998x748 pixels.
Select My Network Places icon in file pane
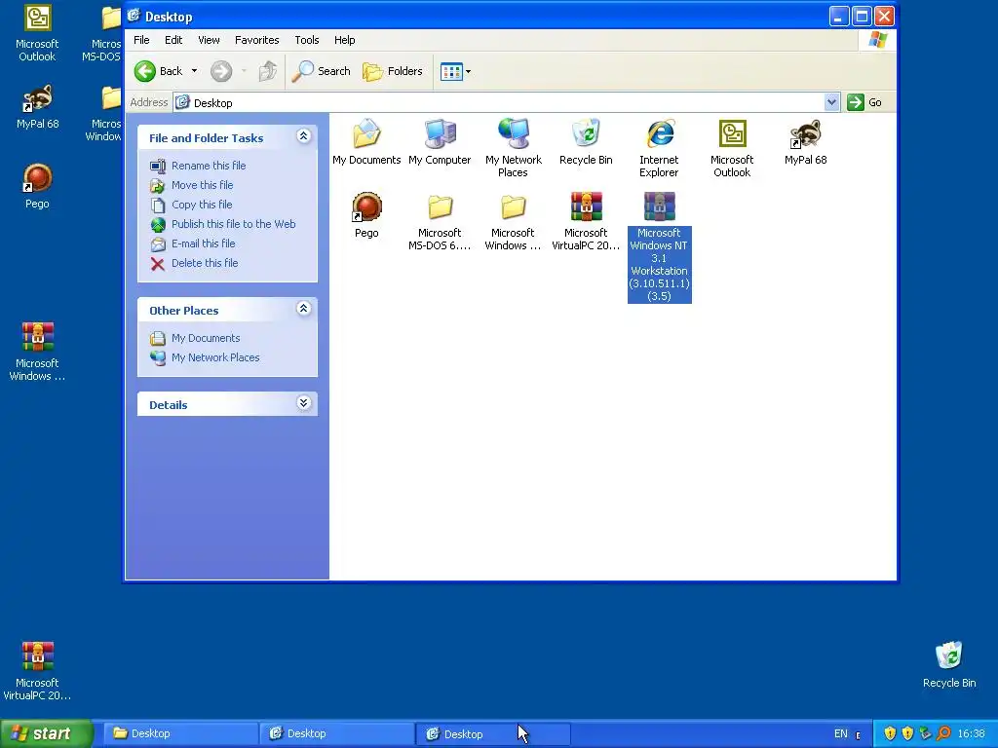(x=513, y=134)
